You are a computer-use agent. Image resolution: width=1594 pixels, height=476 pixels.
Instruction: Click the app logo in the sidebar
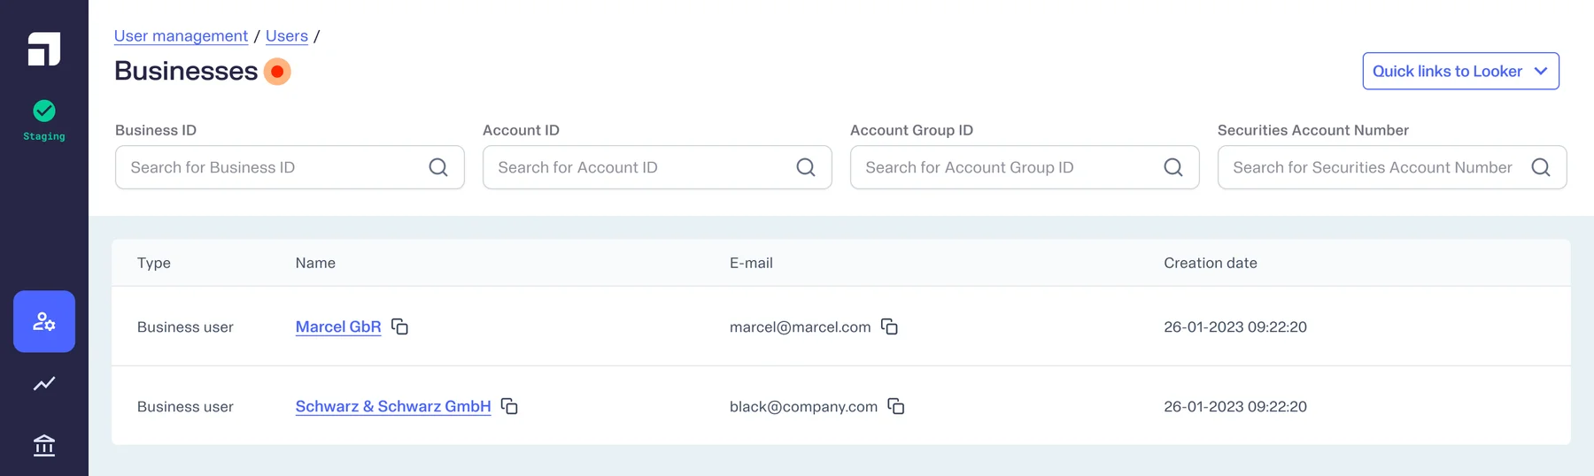point(44,49)
